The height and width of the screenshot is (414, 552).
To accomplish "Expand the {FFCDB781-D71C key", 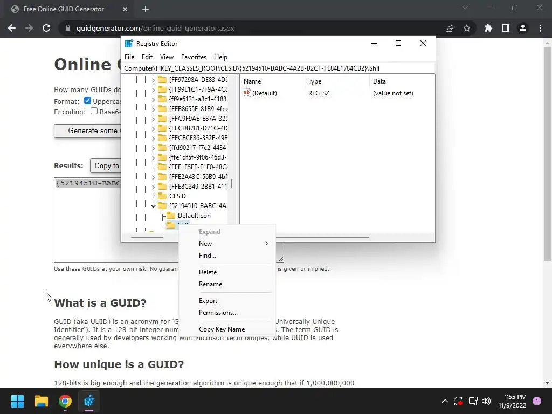I will tap(153, 128).
